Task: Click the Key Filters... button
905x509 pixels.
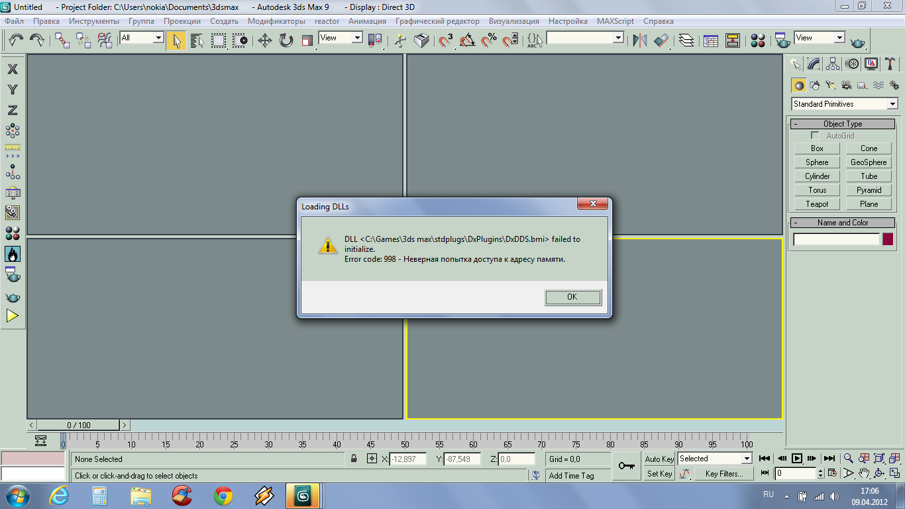Action: [x=724, y=474]
